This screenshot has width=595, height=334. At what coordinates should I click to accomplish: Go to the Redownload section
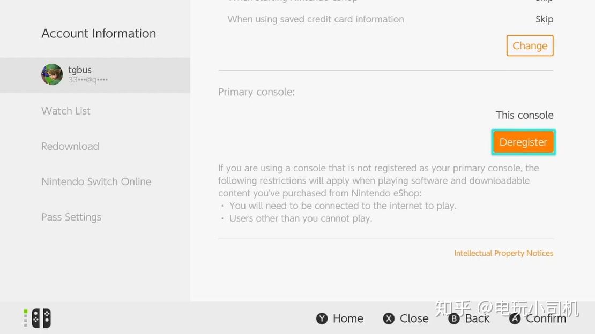pyautogui.click(x=70, y=146)
